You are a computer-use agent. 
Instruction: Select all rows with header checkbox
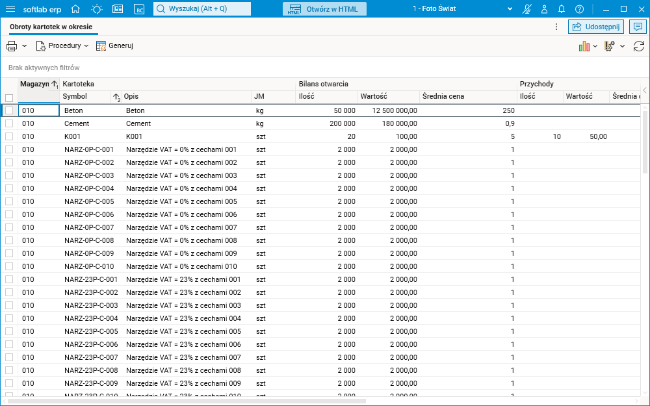click(x=9, y=97)
